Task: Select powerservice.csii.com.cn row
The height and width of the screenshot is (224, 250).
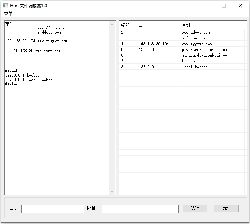Action: [207, 49]
